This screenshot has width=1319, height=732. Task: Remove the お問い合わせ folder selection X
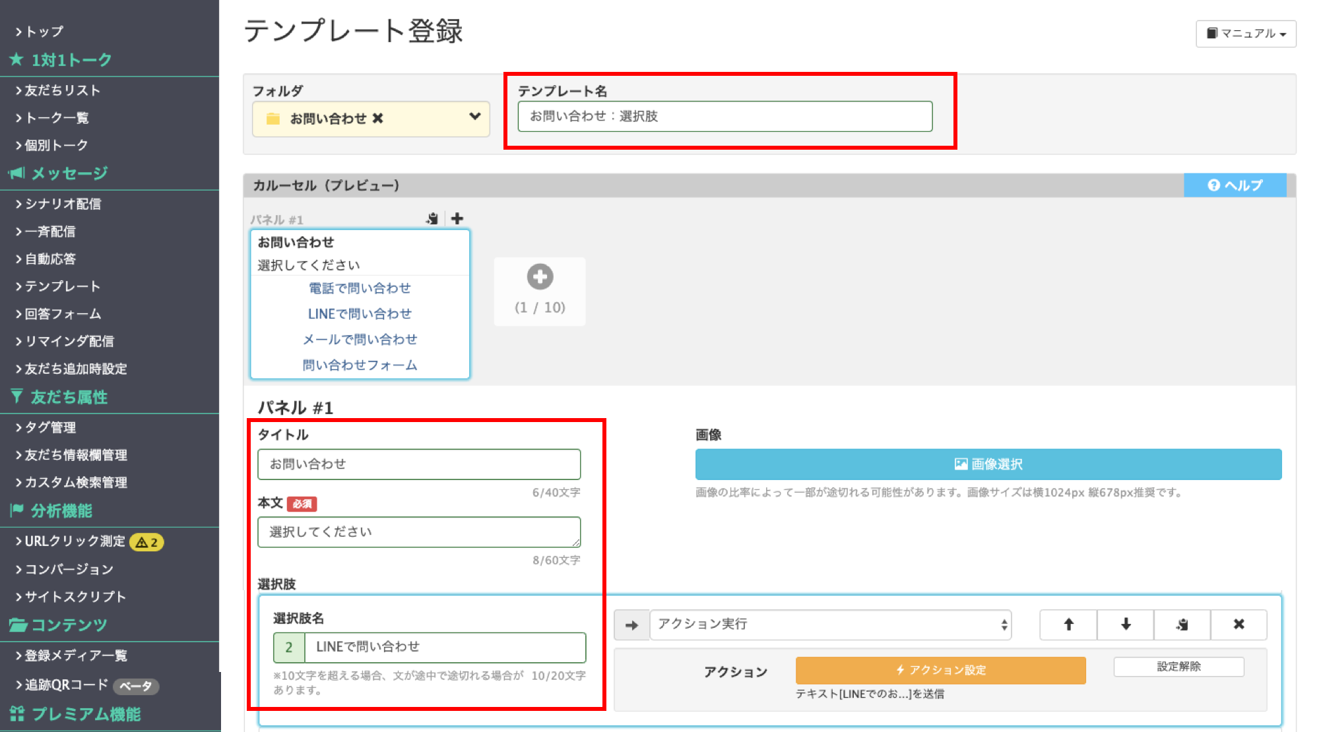(x=378, y=119)
